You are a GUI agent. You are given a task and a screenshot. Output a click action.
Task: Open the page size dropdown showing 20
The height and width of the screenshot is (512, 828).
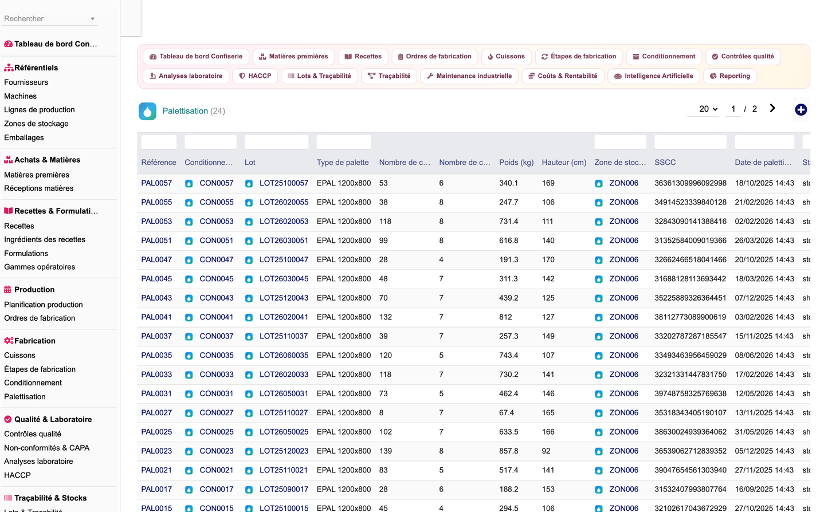pos(704,109)
